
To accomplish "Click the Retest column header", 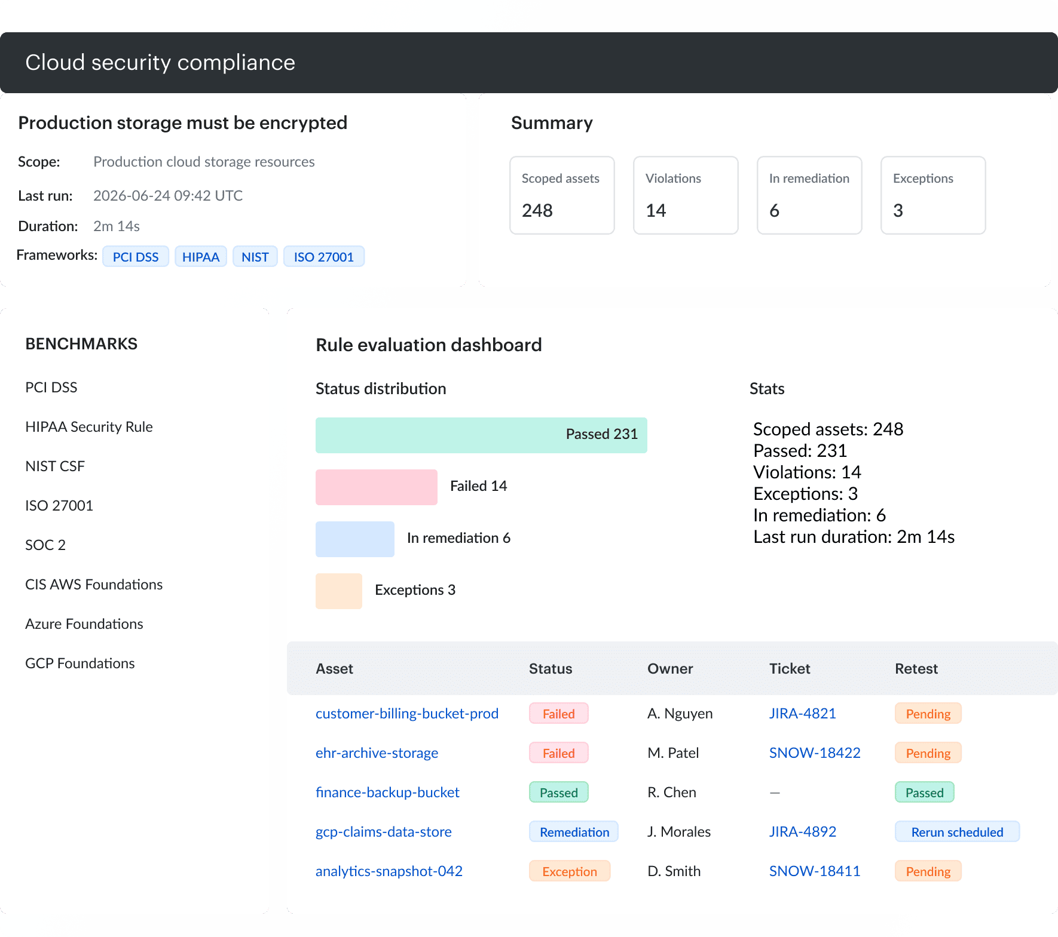I will pyautogui.click(x=916, y=669).
